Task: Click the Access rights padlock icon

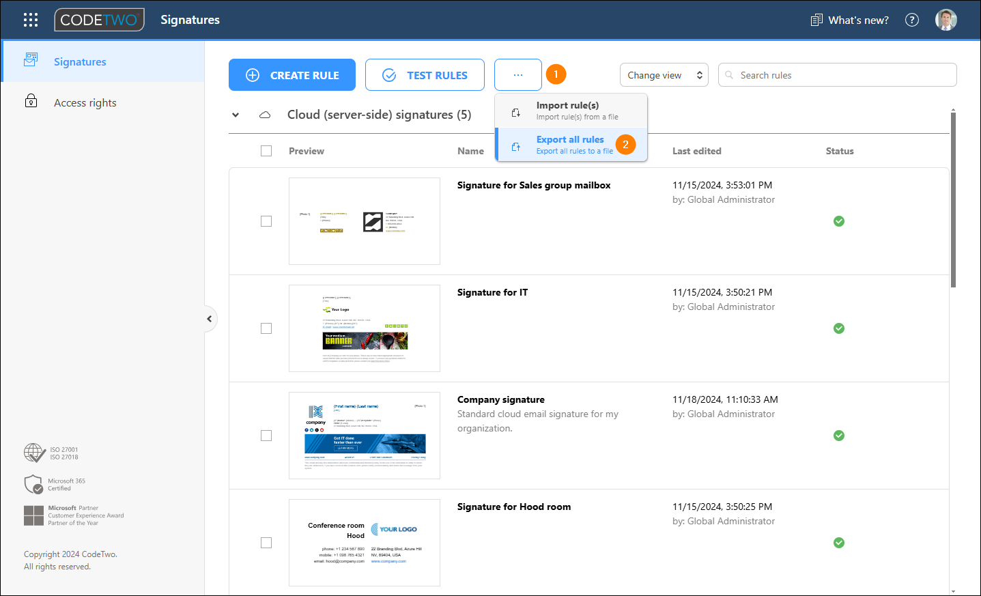Action: [31, 101]
